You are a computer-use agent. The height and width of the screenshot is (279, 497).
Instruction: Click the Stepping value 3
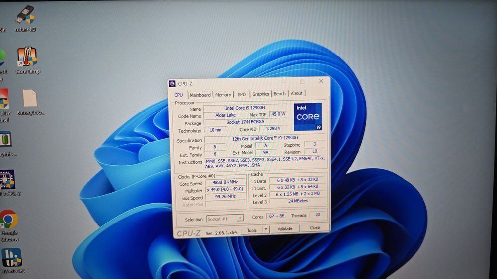point(315,144)
